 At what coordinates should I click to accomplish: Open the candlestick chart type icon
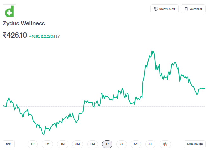[165, 144]
